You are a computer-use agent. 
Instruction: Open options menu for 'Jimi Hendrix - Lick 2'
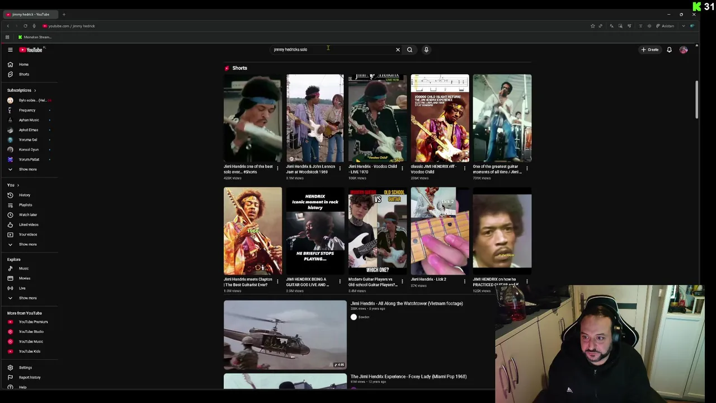click(x=464, y=281)
